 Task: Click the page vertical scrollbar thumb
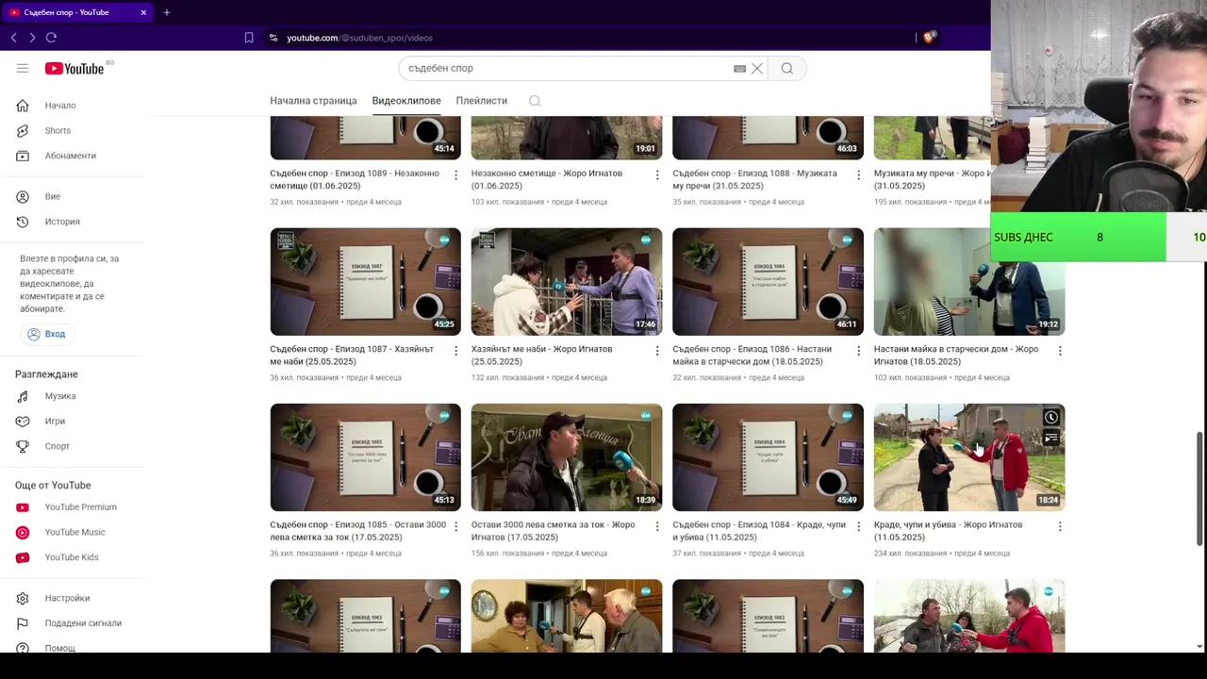click(1199, 489)
